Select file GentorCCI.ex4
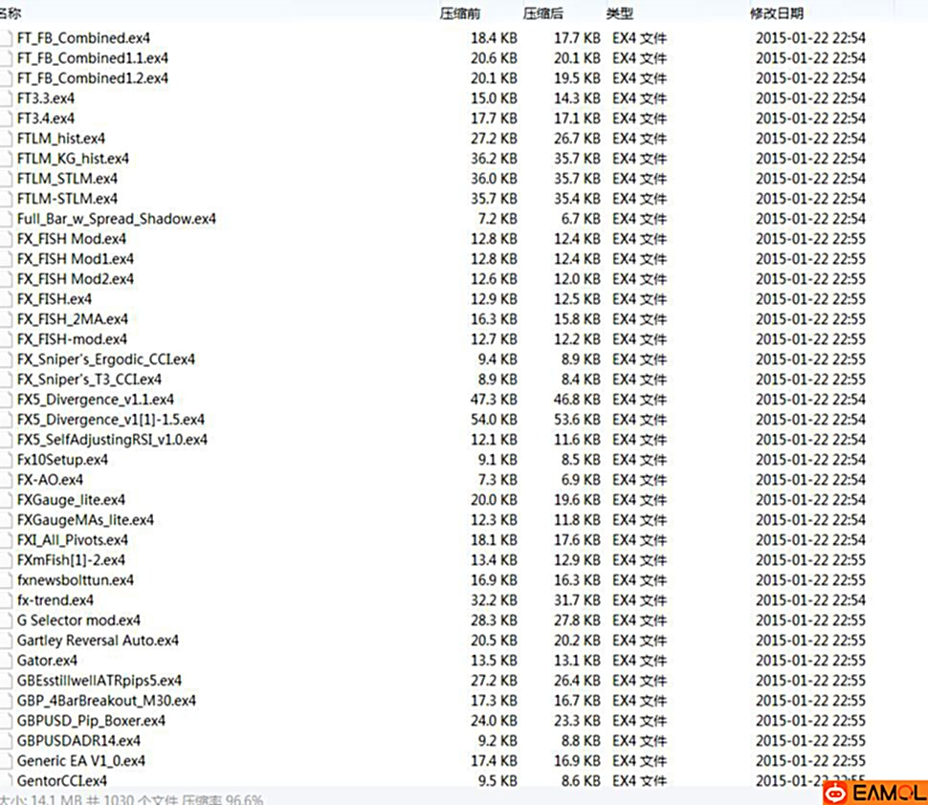 (62, 782)
